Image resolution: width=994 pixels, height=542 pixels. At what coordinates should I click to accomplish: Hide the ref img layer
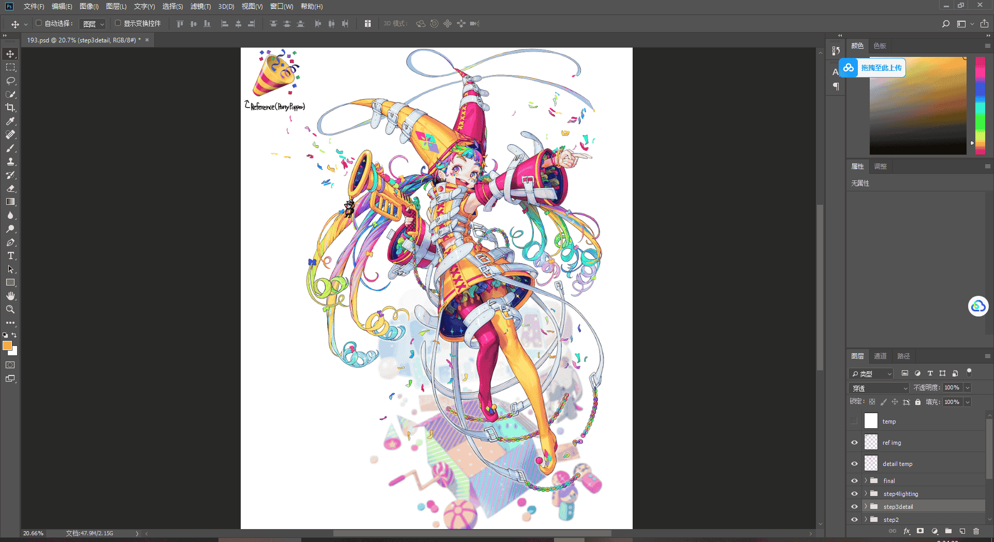coord(854,443)
